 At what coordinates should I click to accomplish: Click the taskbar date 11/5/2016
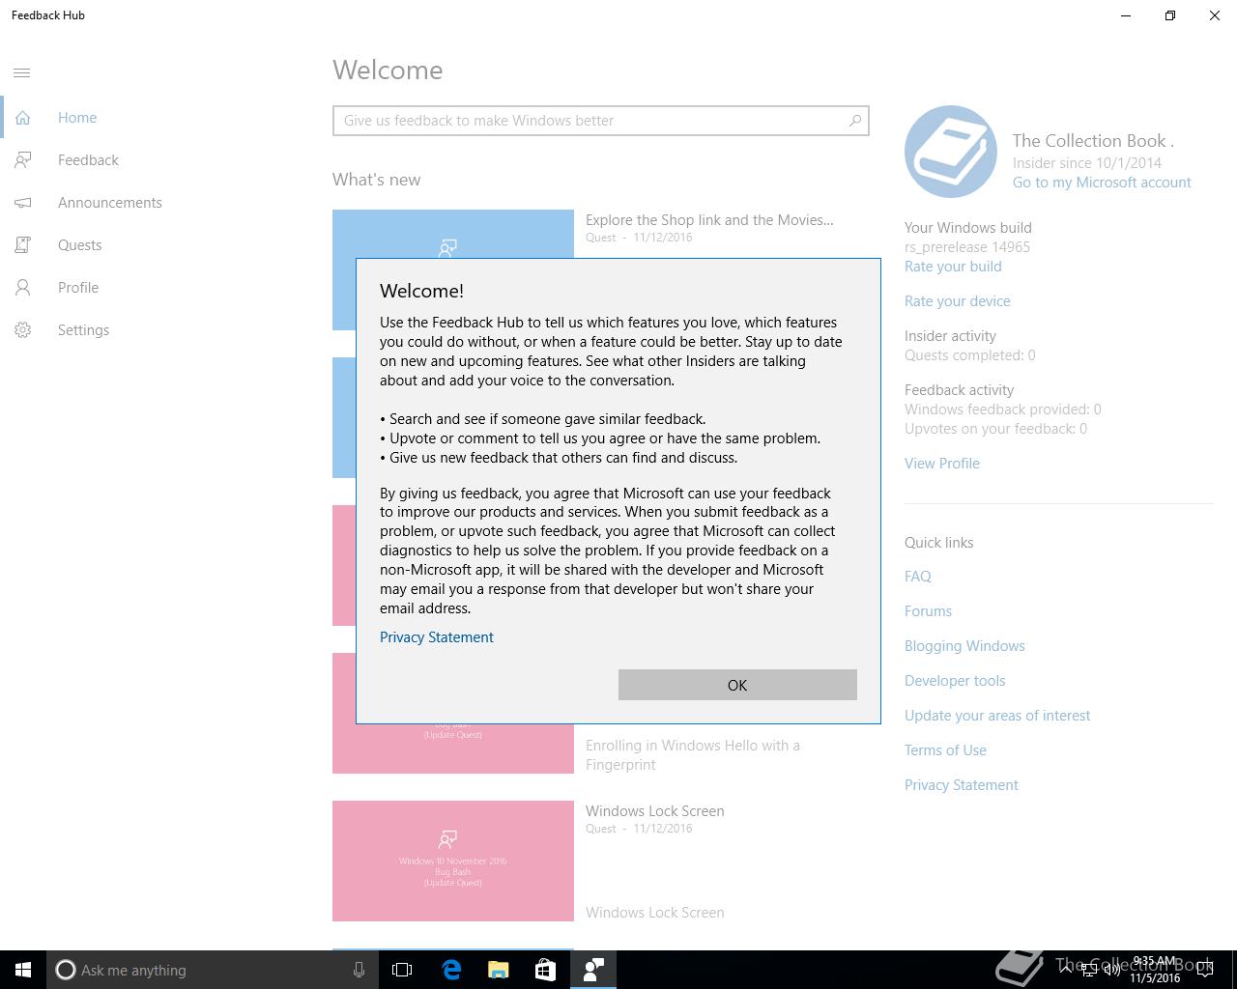pyautogui.click(x=1155, y=977)
